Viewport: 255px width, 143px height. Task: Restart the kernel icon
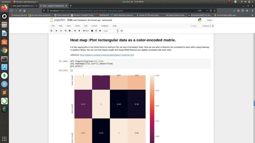point(96,31)
